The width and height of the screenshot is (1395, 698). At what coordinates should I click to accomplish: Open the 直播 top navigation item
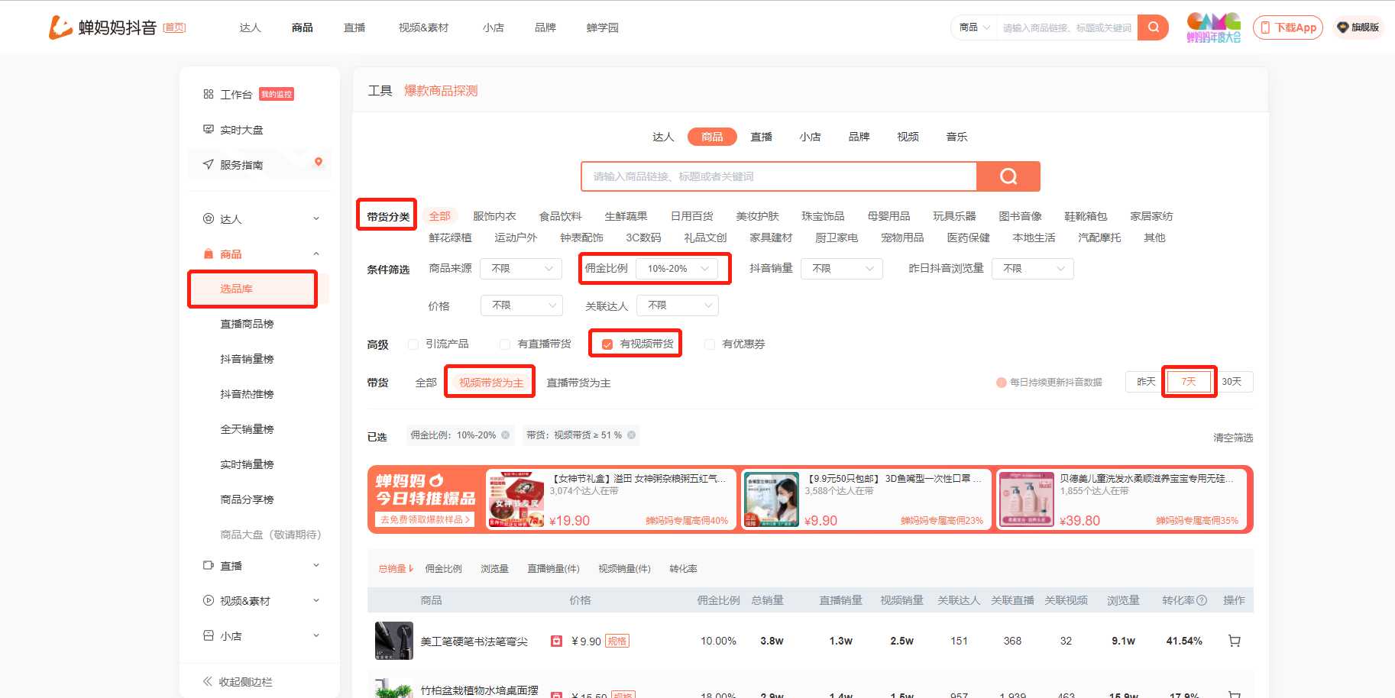tap(354, 27)
